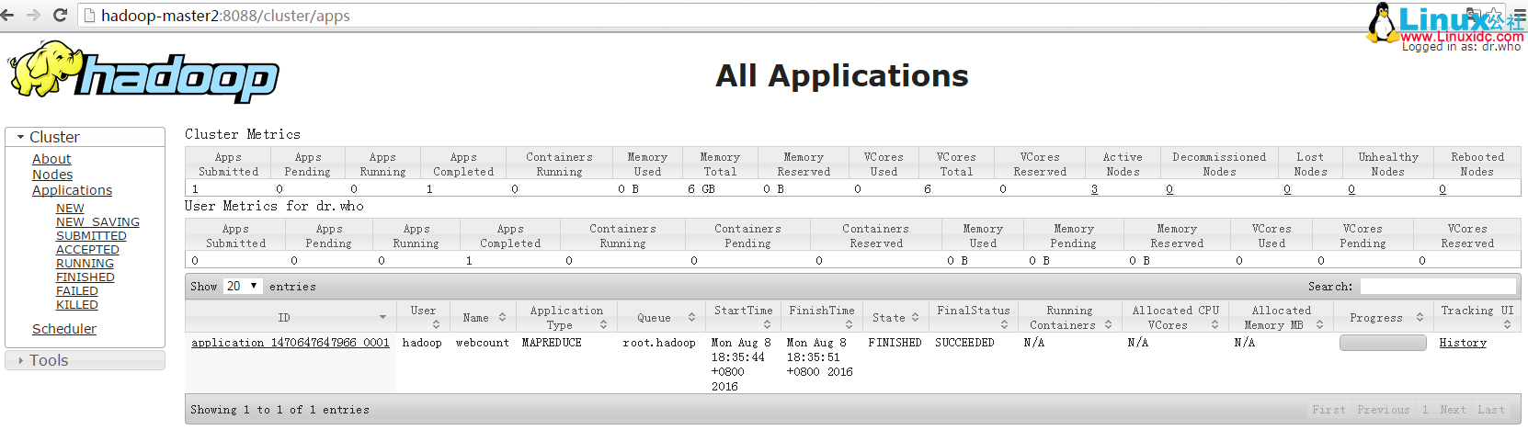The width and height of the screenshot is (1528, 430).
Task: Sort table by Tracking UI column
Action: point(1476,317)
